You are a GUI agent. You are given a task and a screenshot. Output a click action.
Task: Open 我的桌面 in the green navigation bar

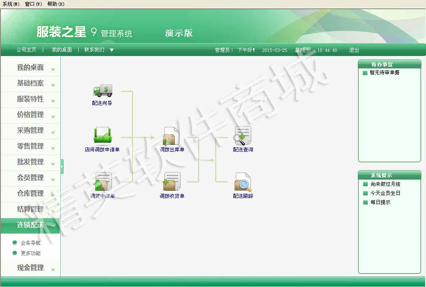click(x=62, y=50)
